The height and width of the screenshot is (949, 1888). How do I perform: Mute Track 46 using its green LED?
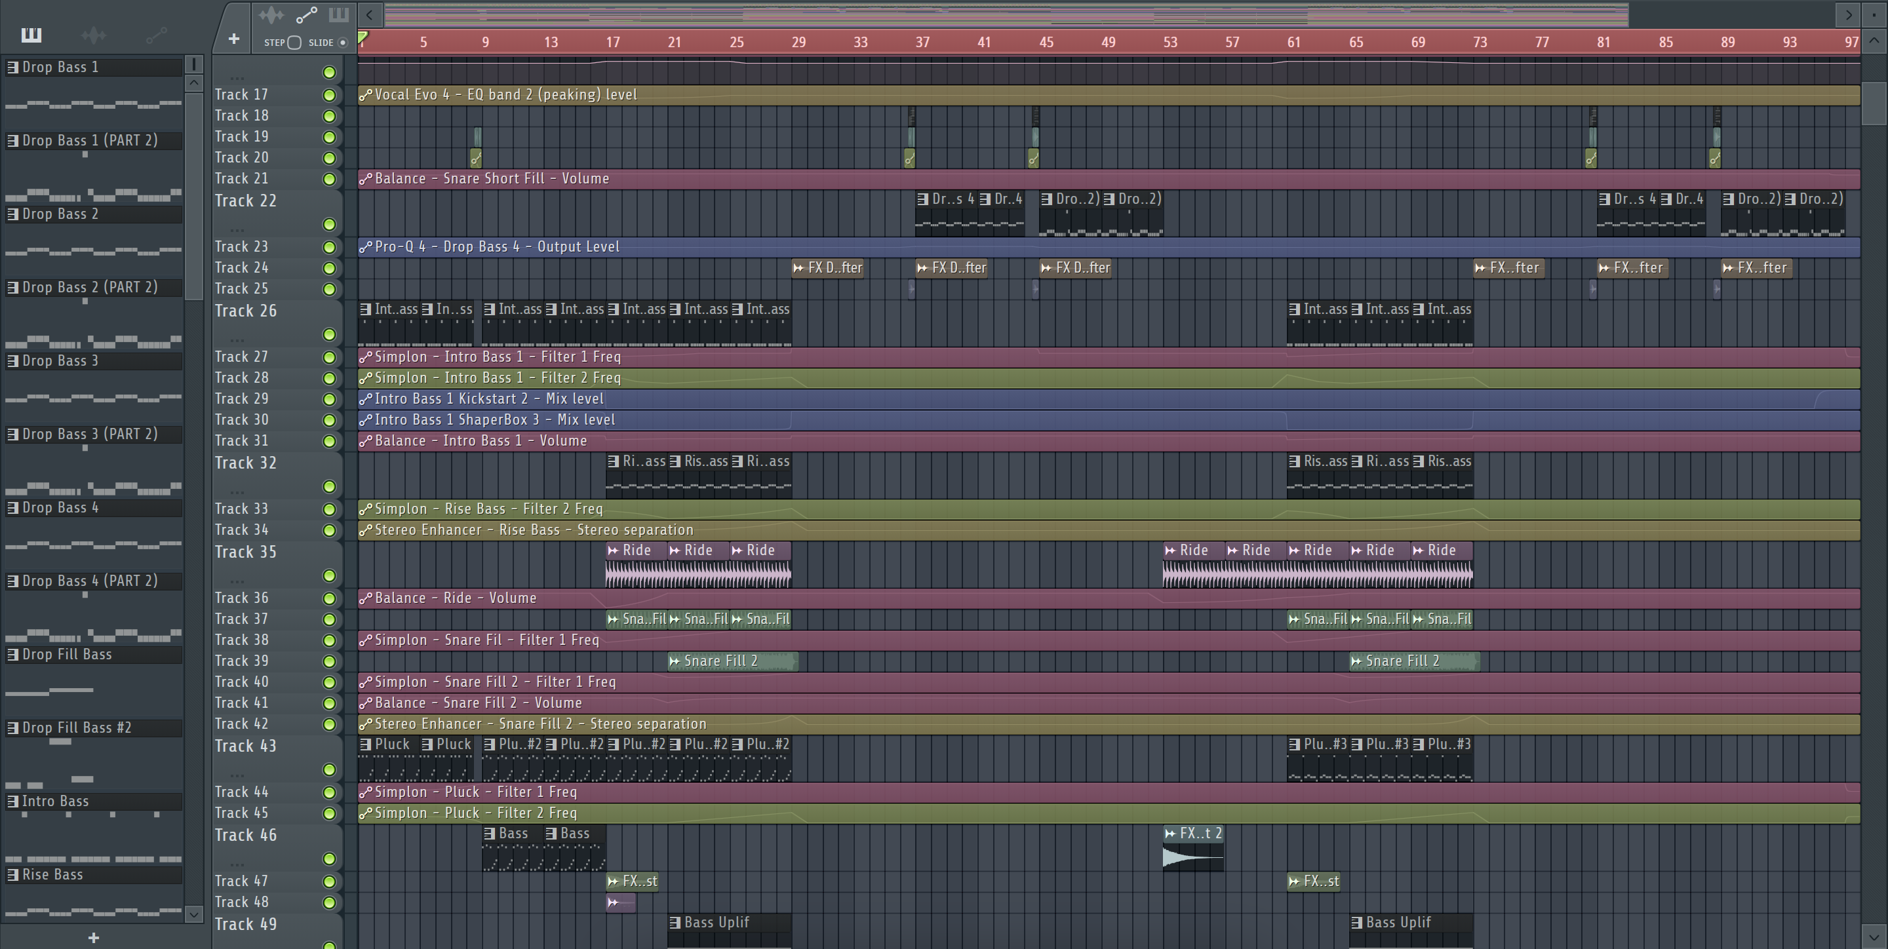coord(329,859)
